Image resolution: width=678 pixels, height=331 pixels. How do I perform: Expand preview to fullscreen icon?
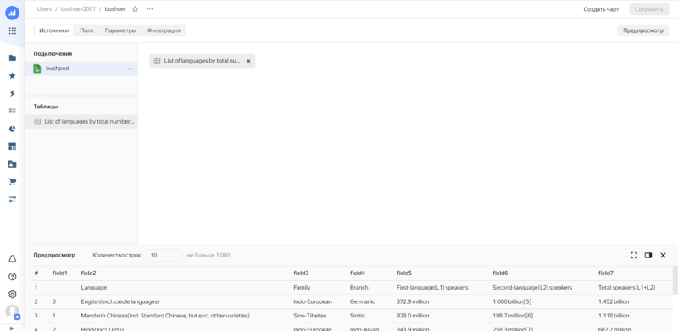click(634, 256)
